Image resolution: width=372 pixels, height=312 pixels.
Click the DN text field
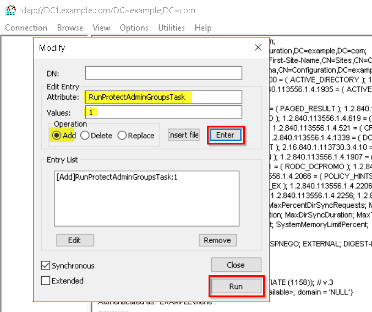(163, 73)
